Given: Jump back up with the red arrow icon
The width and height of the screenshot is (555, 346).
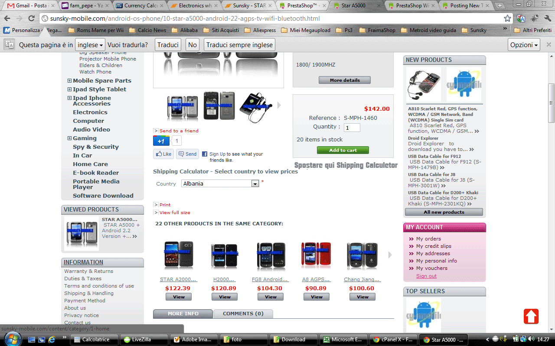Looking at the screenshot, I should pyautogui.click(x=531, y=317).
